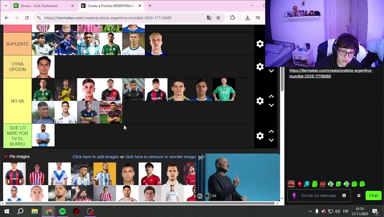Show hidden system tray icons
Viewport: 384px width, 217px height.
click(310, 212)
